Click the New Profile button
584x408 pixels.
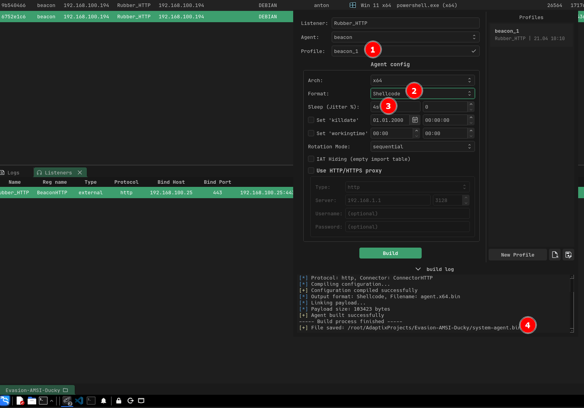517,255
